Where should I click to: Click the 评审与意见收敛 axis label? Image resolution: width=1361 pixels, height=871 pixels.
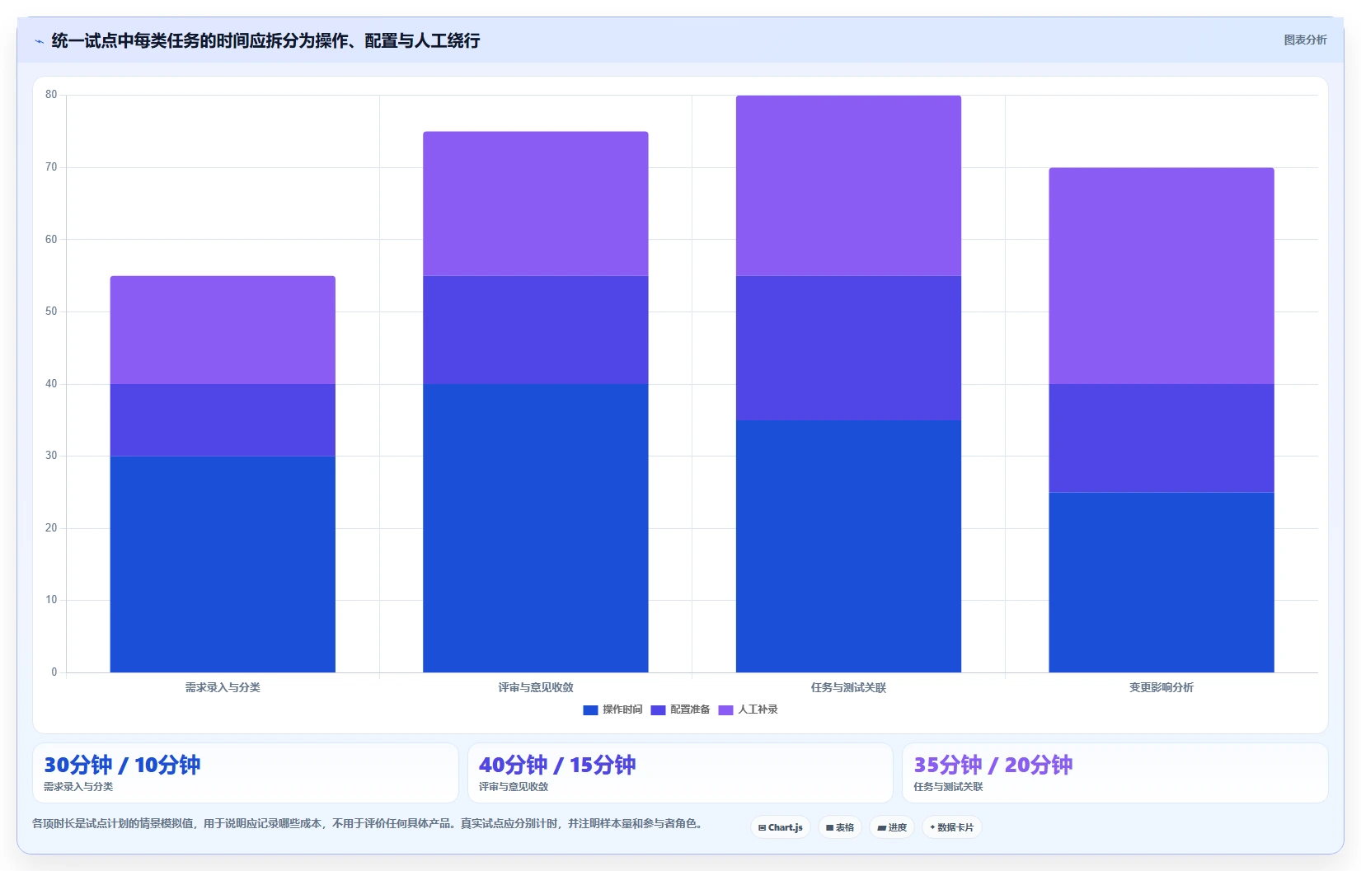point(536,687)
